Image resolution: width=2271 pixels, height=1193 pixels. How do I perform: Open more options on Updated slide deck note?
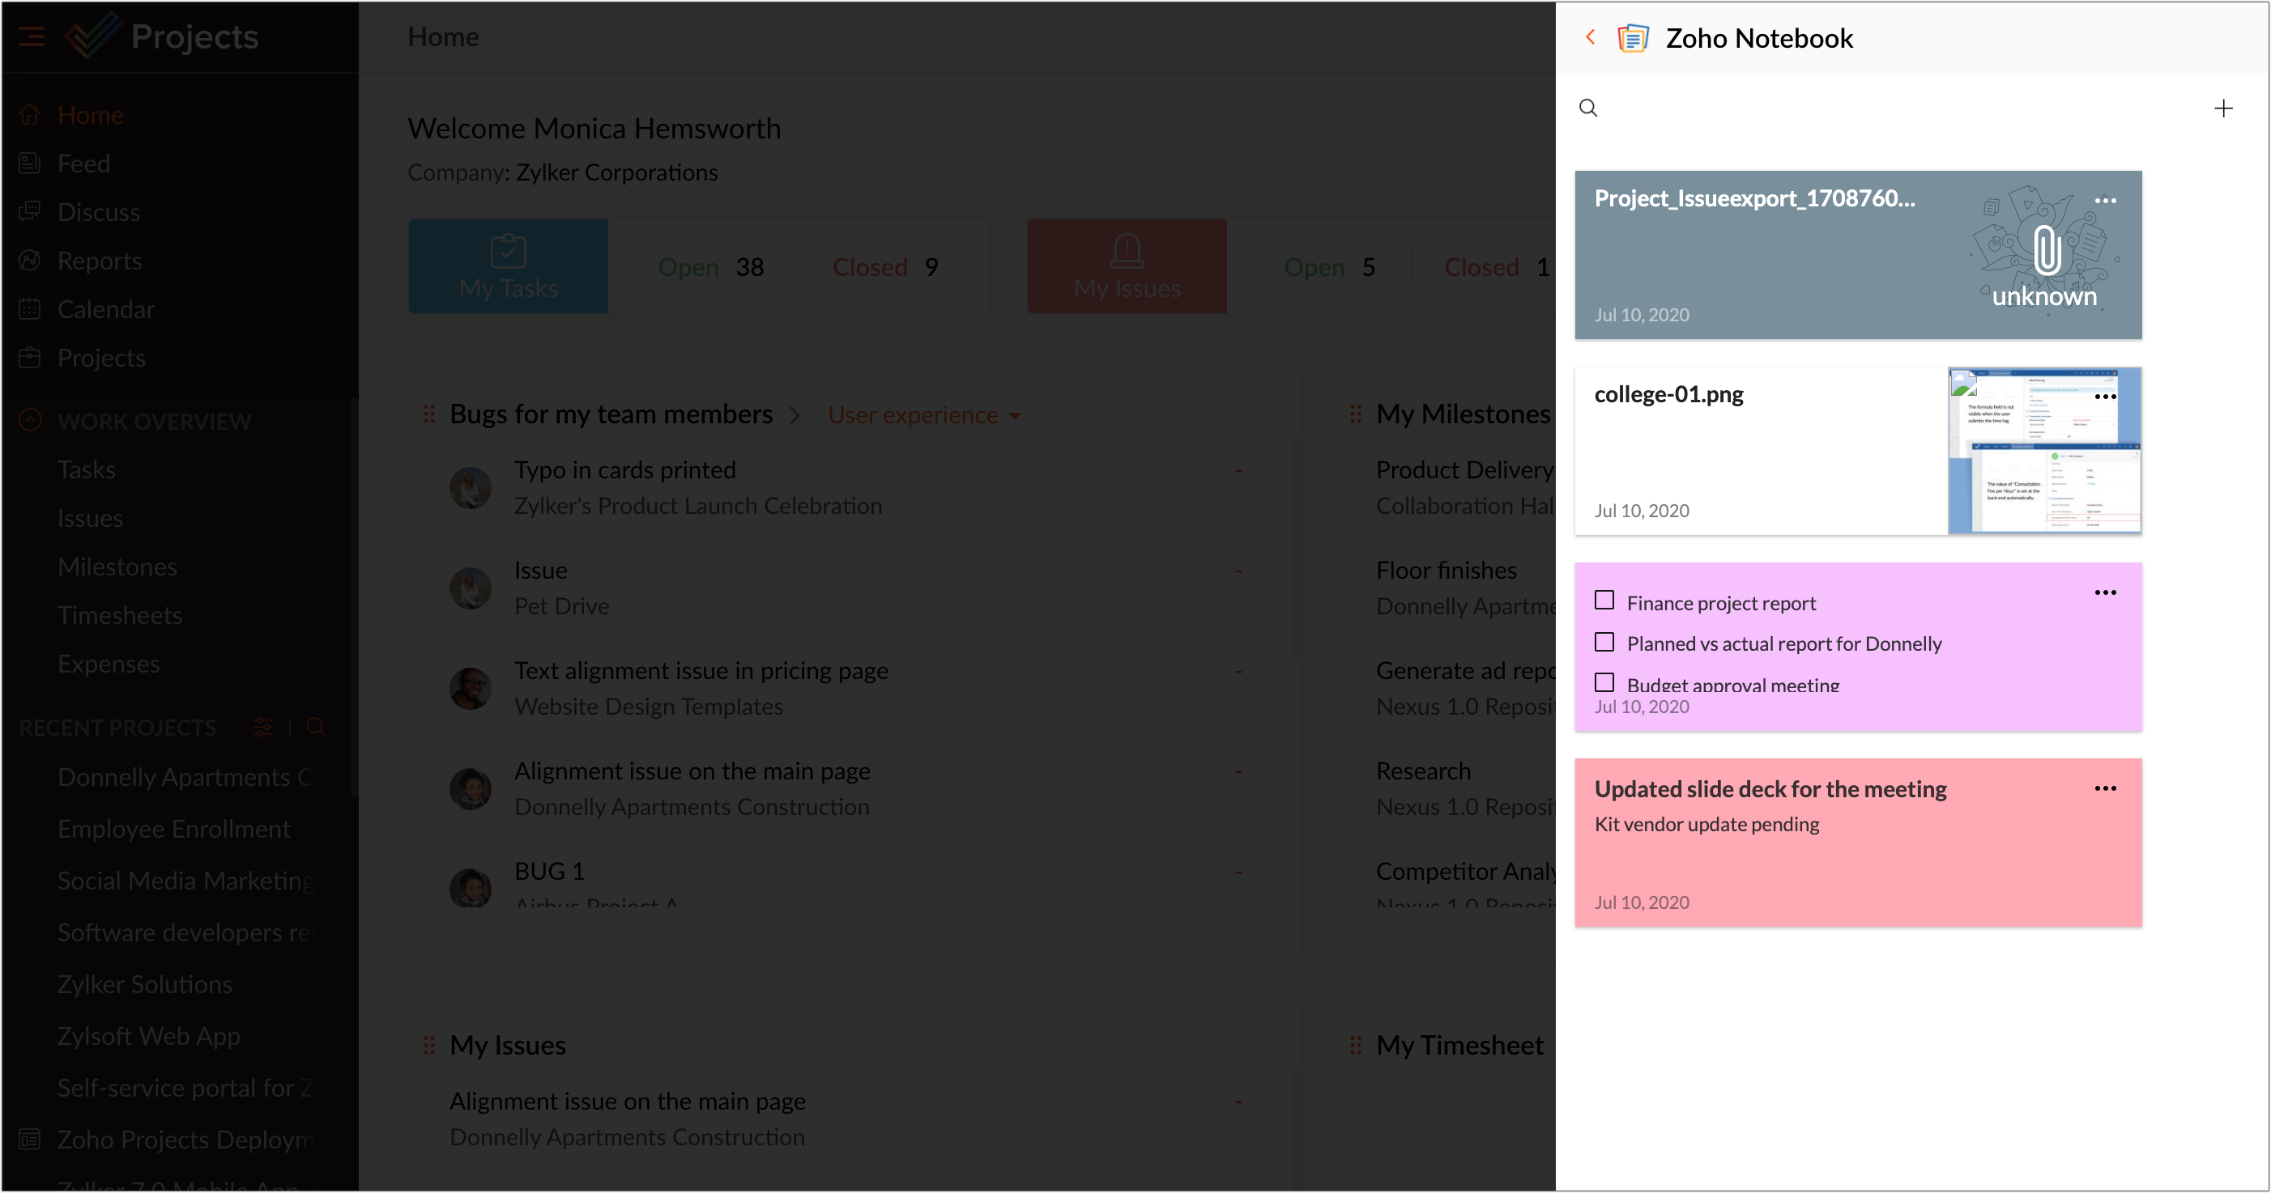pyautogui.click(x=2104, y=788)
